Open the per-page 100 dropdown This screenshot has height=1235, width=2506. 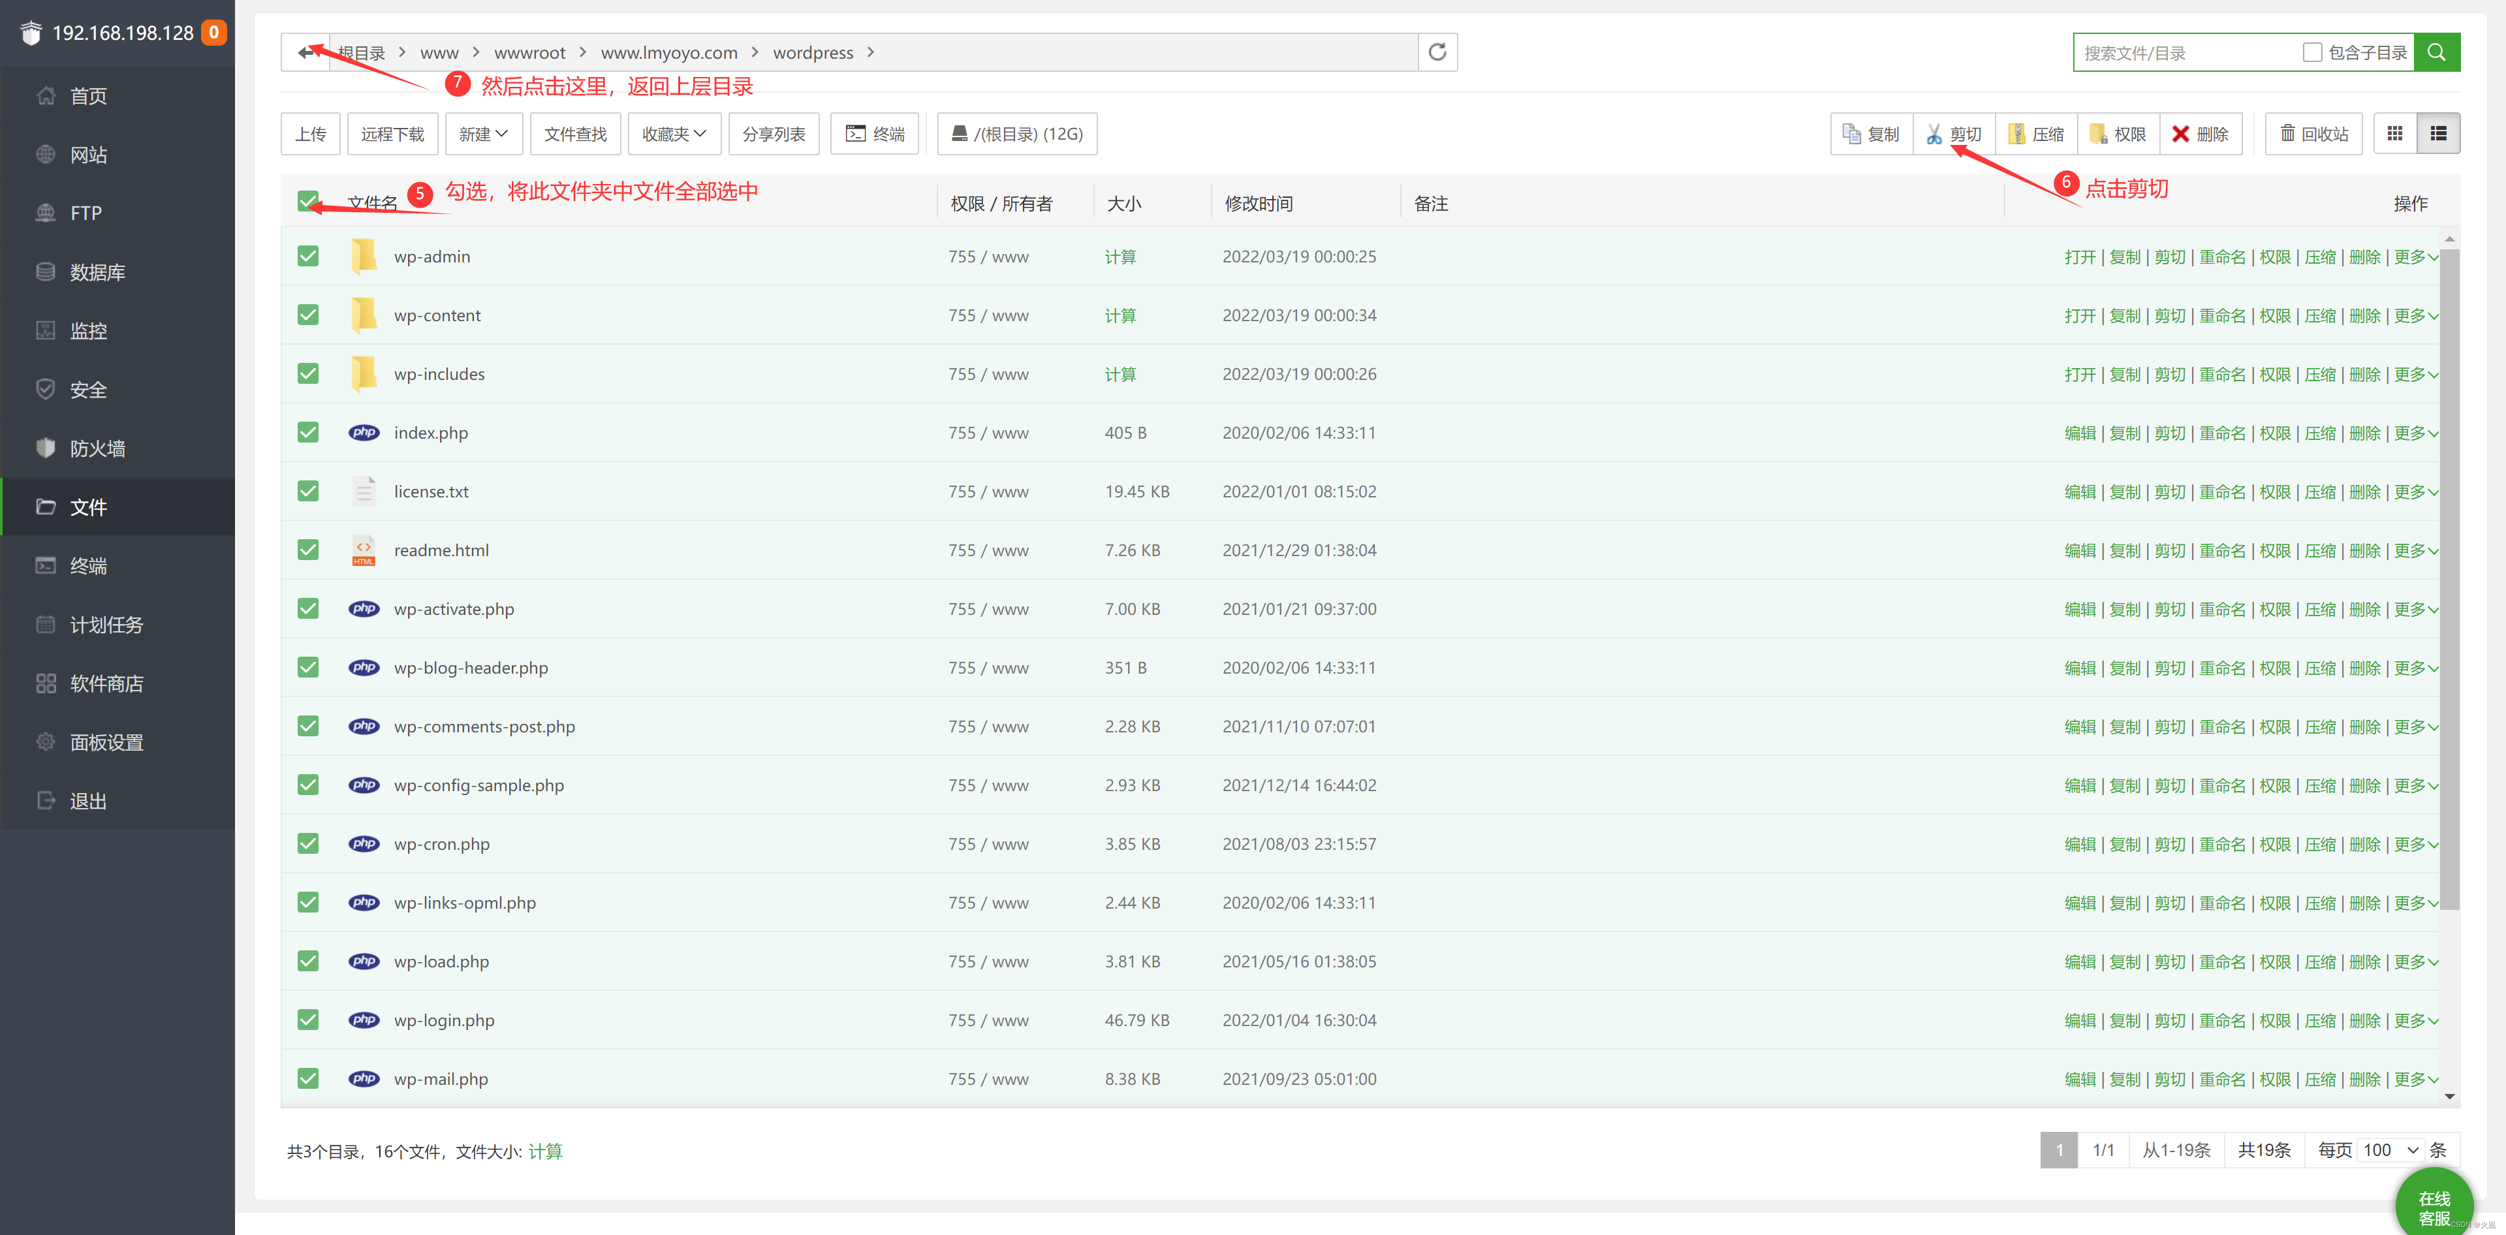tap(2391, 1150)
